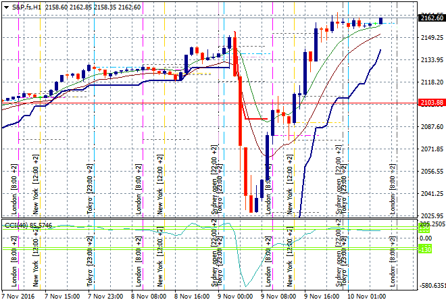The width and height of the screenshot is (446, 304).
Task: Click the red horizontal line at 2103.88
Action: pyautogui.click(x=209, y=103)
